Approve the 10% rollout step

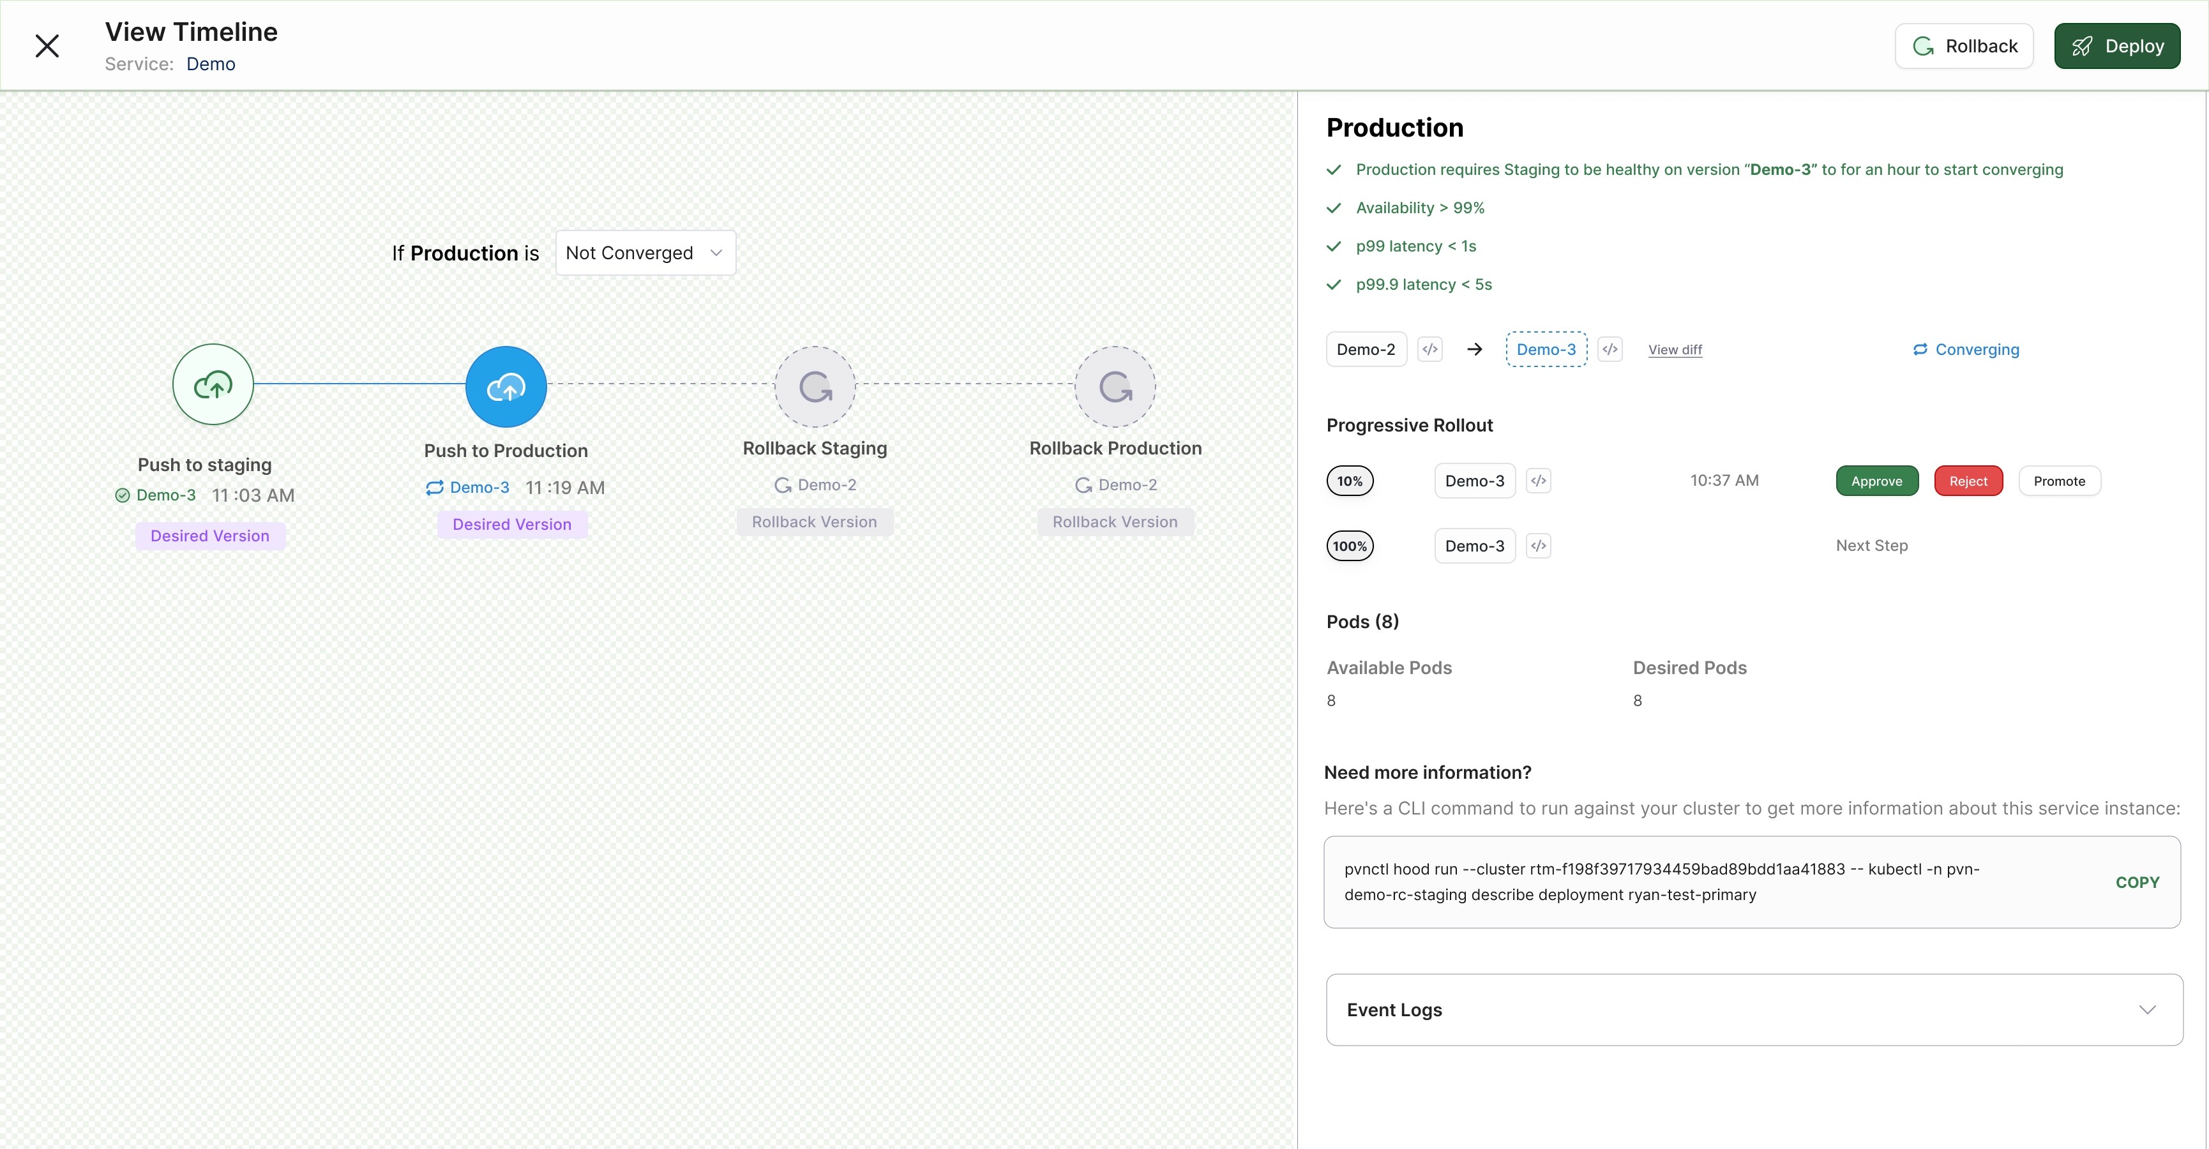(1876, 481)
